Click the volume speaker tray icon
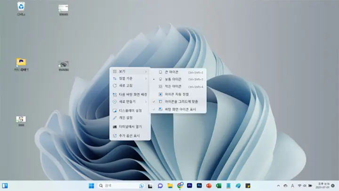 tap(305, 186)
